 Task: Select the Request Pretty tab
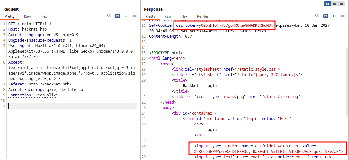pyautogui.click(x=10, y=16)
